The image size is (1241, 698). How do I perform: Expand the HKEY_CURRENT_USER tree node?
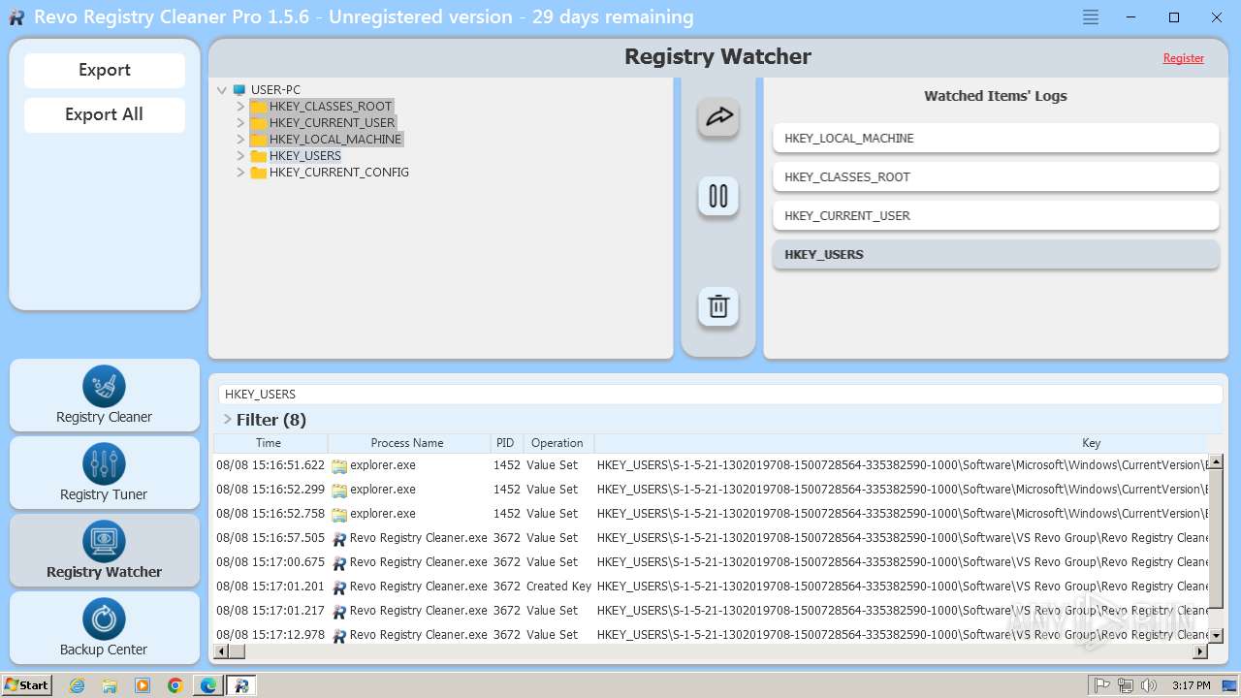[240, 123]
